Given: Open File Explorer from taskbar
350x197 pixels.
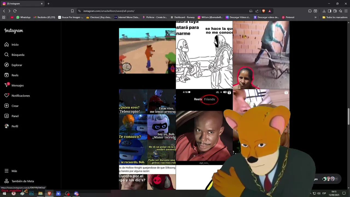Looking at the screenshot, I should [40, 193].
